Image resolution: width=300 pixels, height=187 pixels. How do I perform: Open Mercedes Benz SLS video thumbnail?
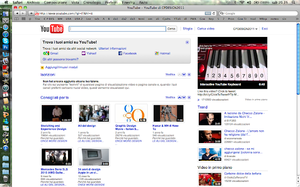57,157
